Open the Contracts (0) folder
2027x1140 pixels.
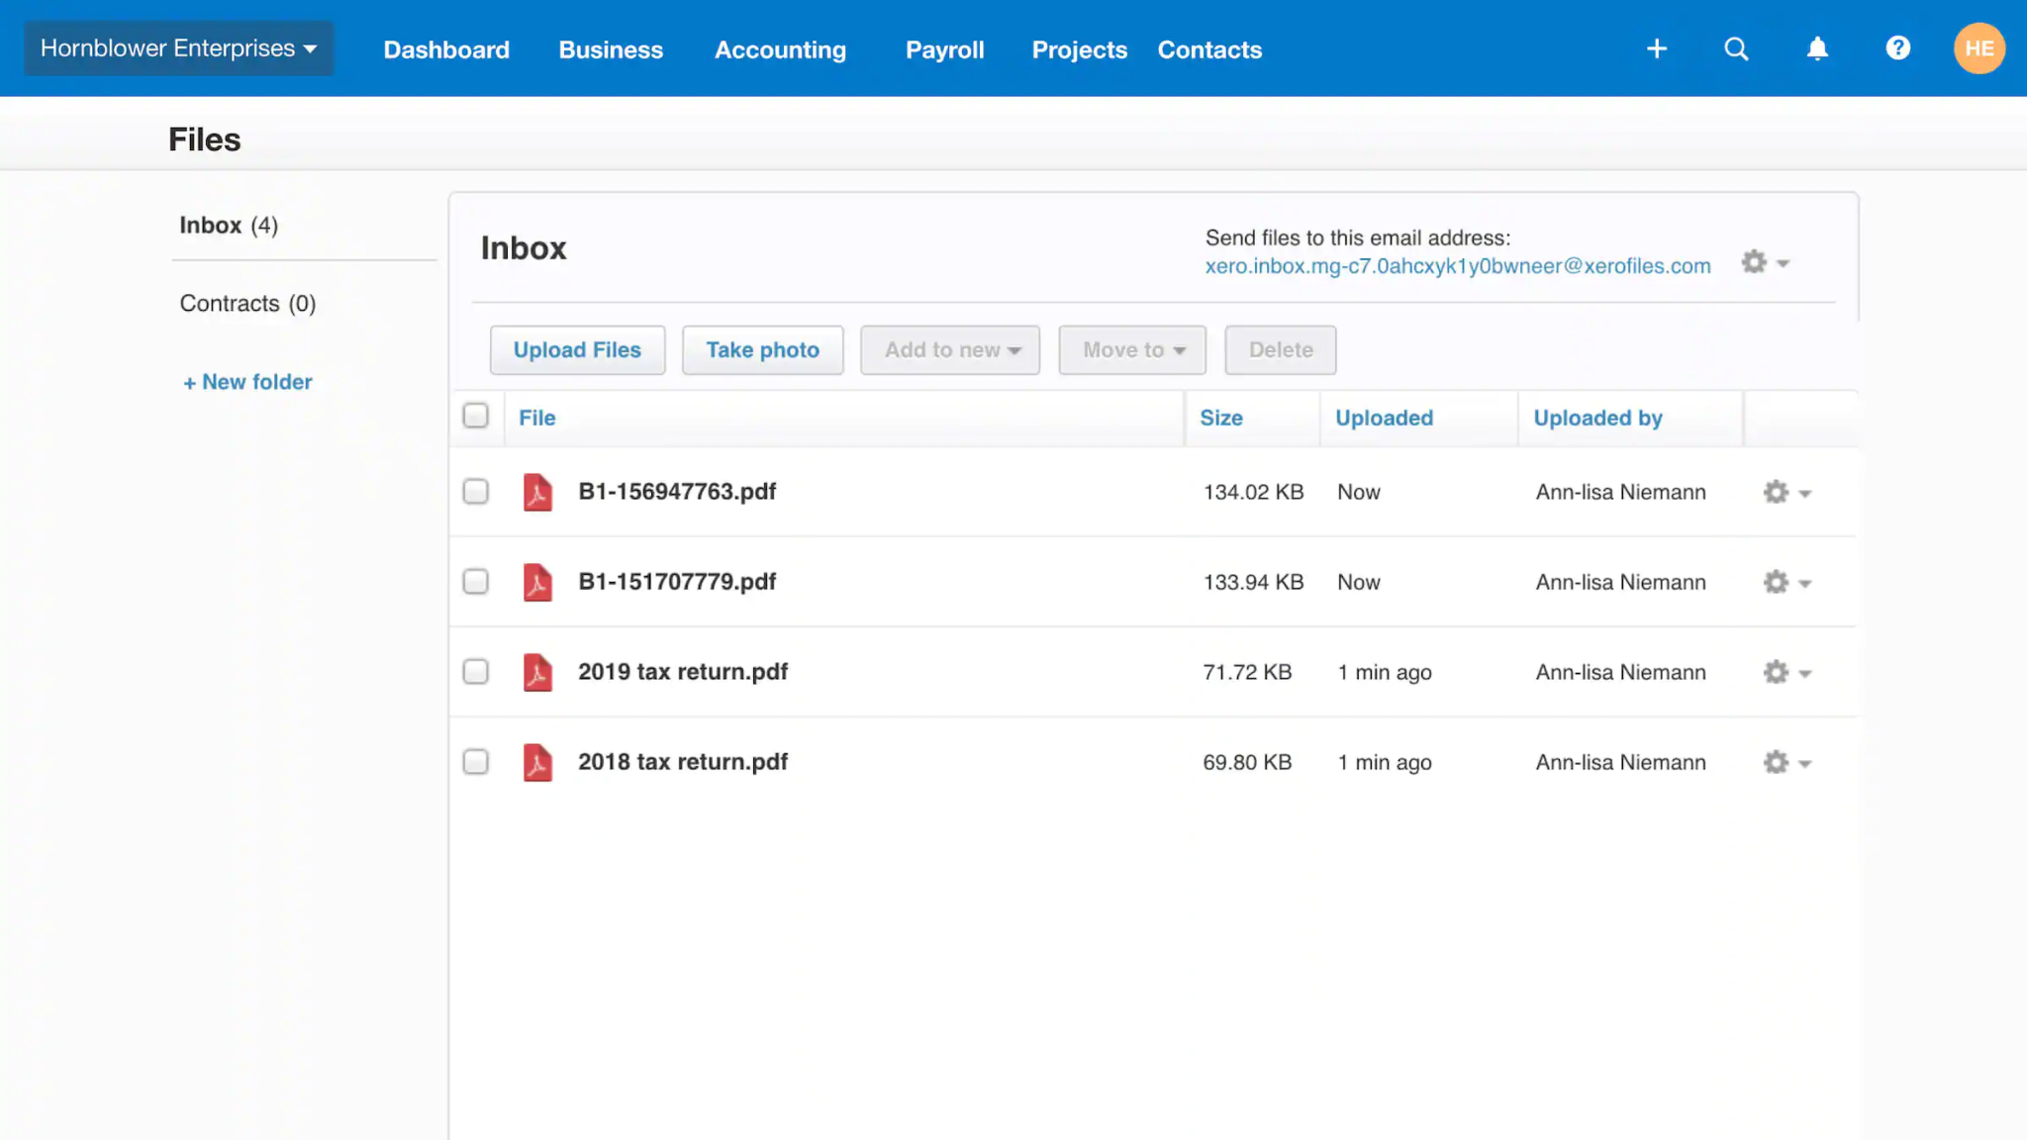[247, 304]
